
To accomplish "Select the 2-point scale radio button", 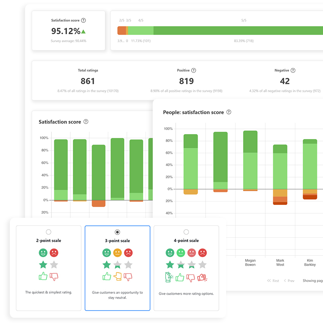I will pyautogui.click(x=48, y=232).
